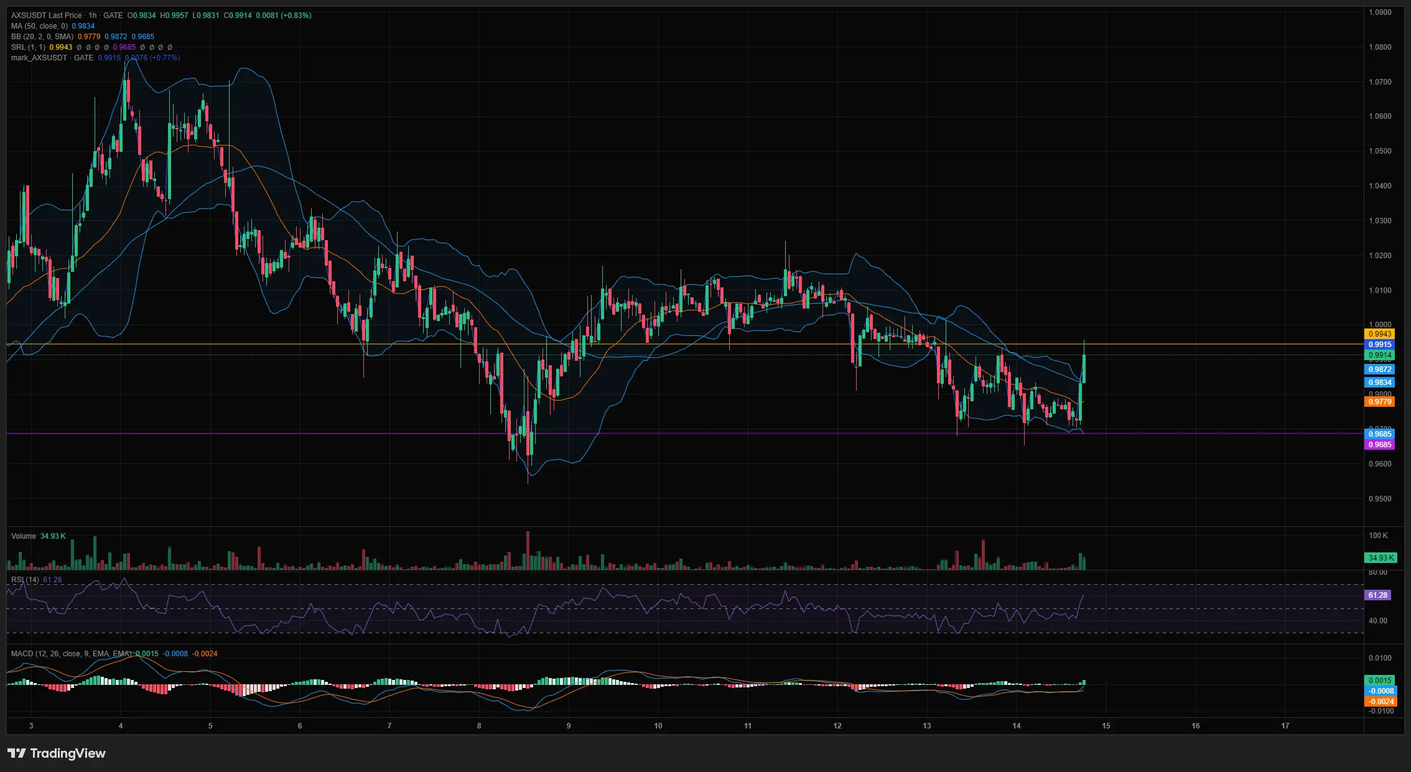The width and height of the screenshot is (1411, 772).
Task: Click the orange 0.9779 price tag
Action: tap(1380, 402)
